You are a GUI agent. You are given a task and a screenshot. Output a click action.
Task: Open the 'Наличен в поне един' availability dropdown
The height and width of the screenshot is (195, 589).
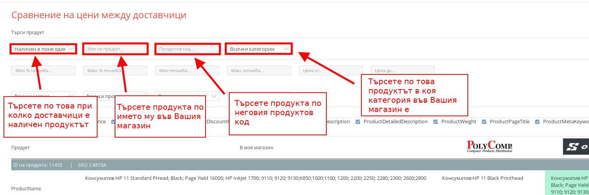(x=43, y=49)
